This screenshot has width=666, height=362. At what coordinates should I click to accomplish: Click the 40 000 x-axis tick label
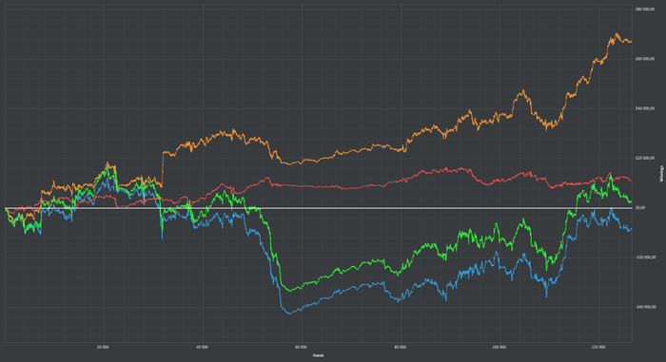click(202, 347)
